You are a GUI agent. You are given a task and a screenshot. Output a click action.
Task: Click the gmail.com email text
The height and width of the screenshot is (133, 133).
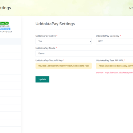pyautogui.click(x=5, y=26)
